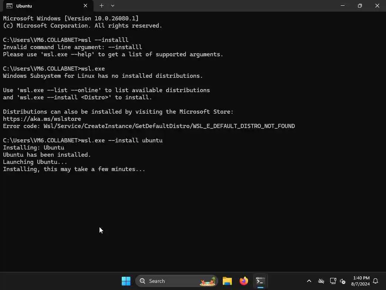The height and width of the screenshot is (290, 386).
Task: Click the 'Invalid command line argument' line
Action: click(x=72, y=47)
